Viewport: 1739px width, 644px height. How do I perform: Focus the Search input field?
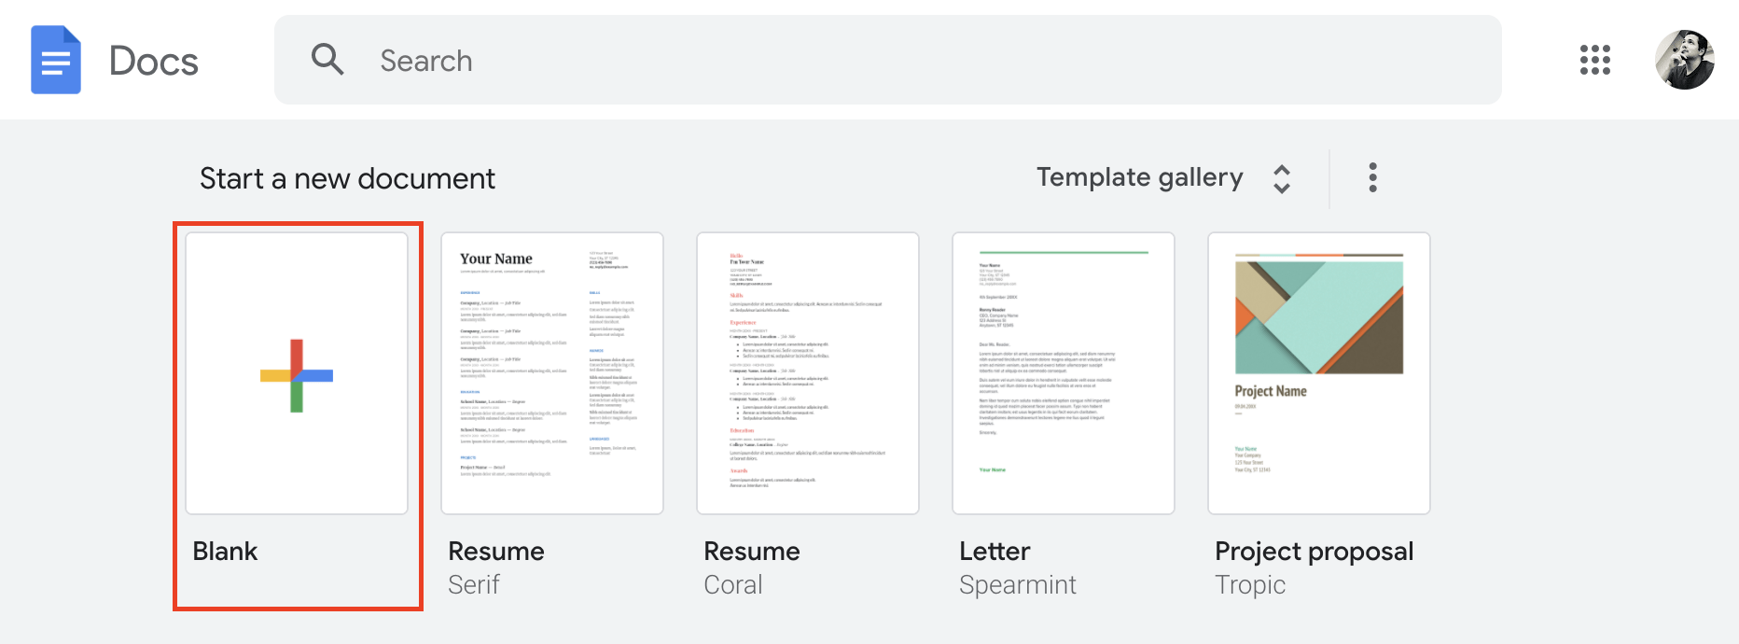888,60
